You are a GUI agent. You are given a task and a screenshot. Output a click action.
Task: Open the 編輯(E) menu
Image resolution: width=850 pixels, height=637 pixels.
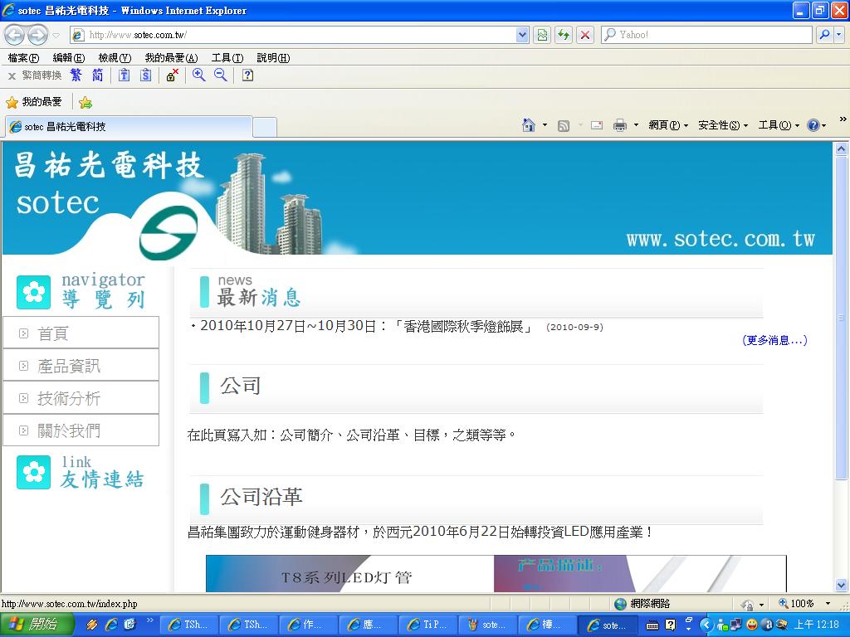point(69,58)
